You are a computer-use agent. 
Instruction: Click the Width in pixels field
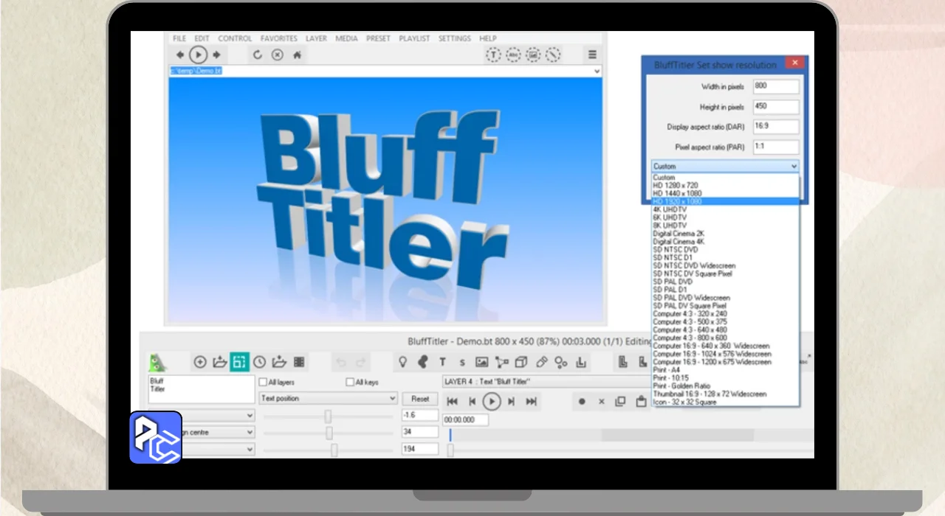point(776,86)
